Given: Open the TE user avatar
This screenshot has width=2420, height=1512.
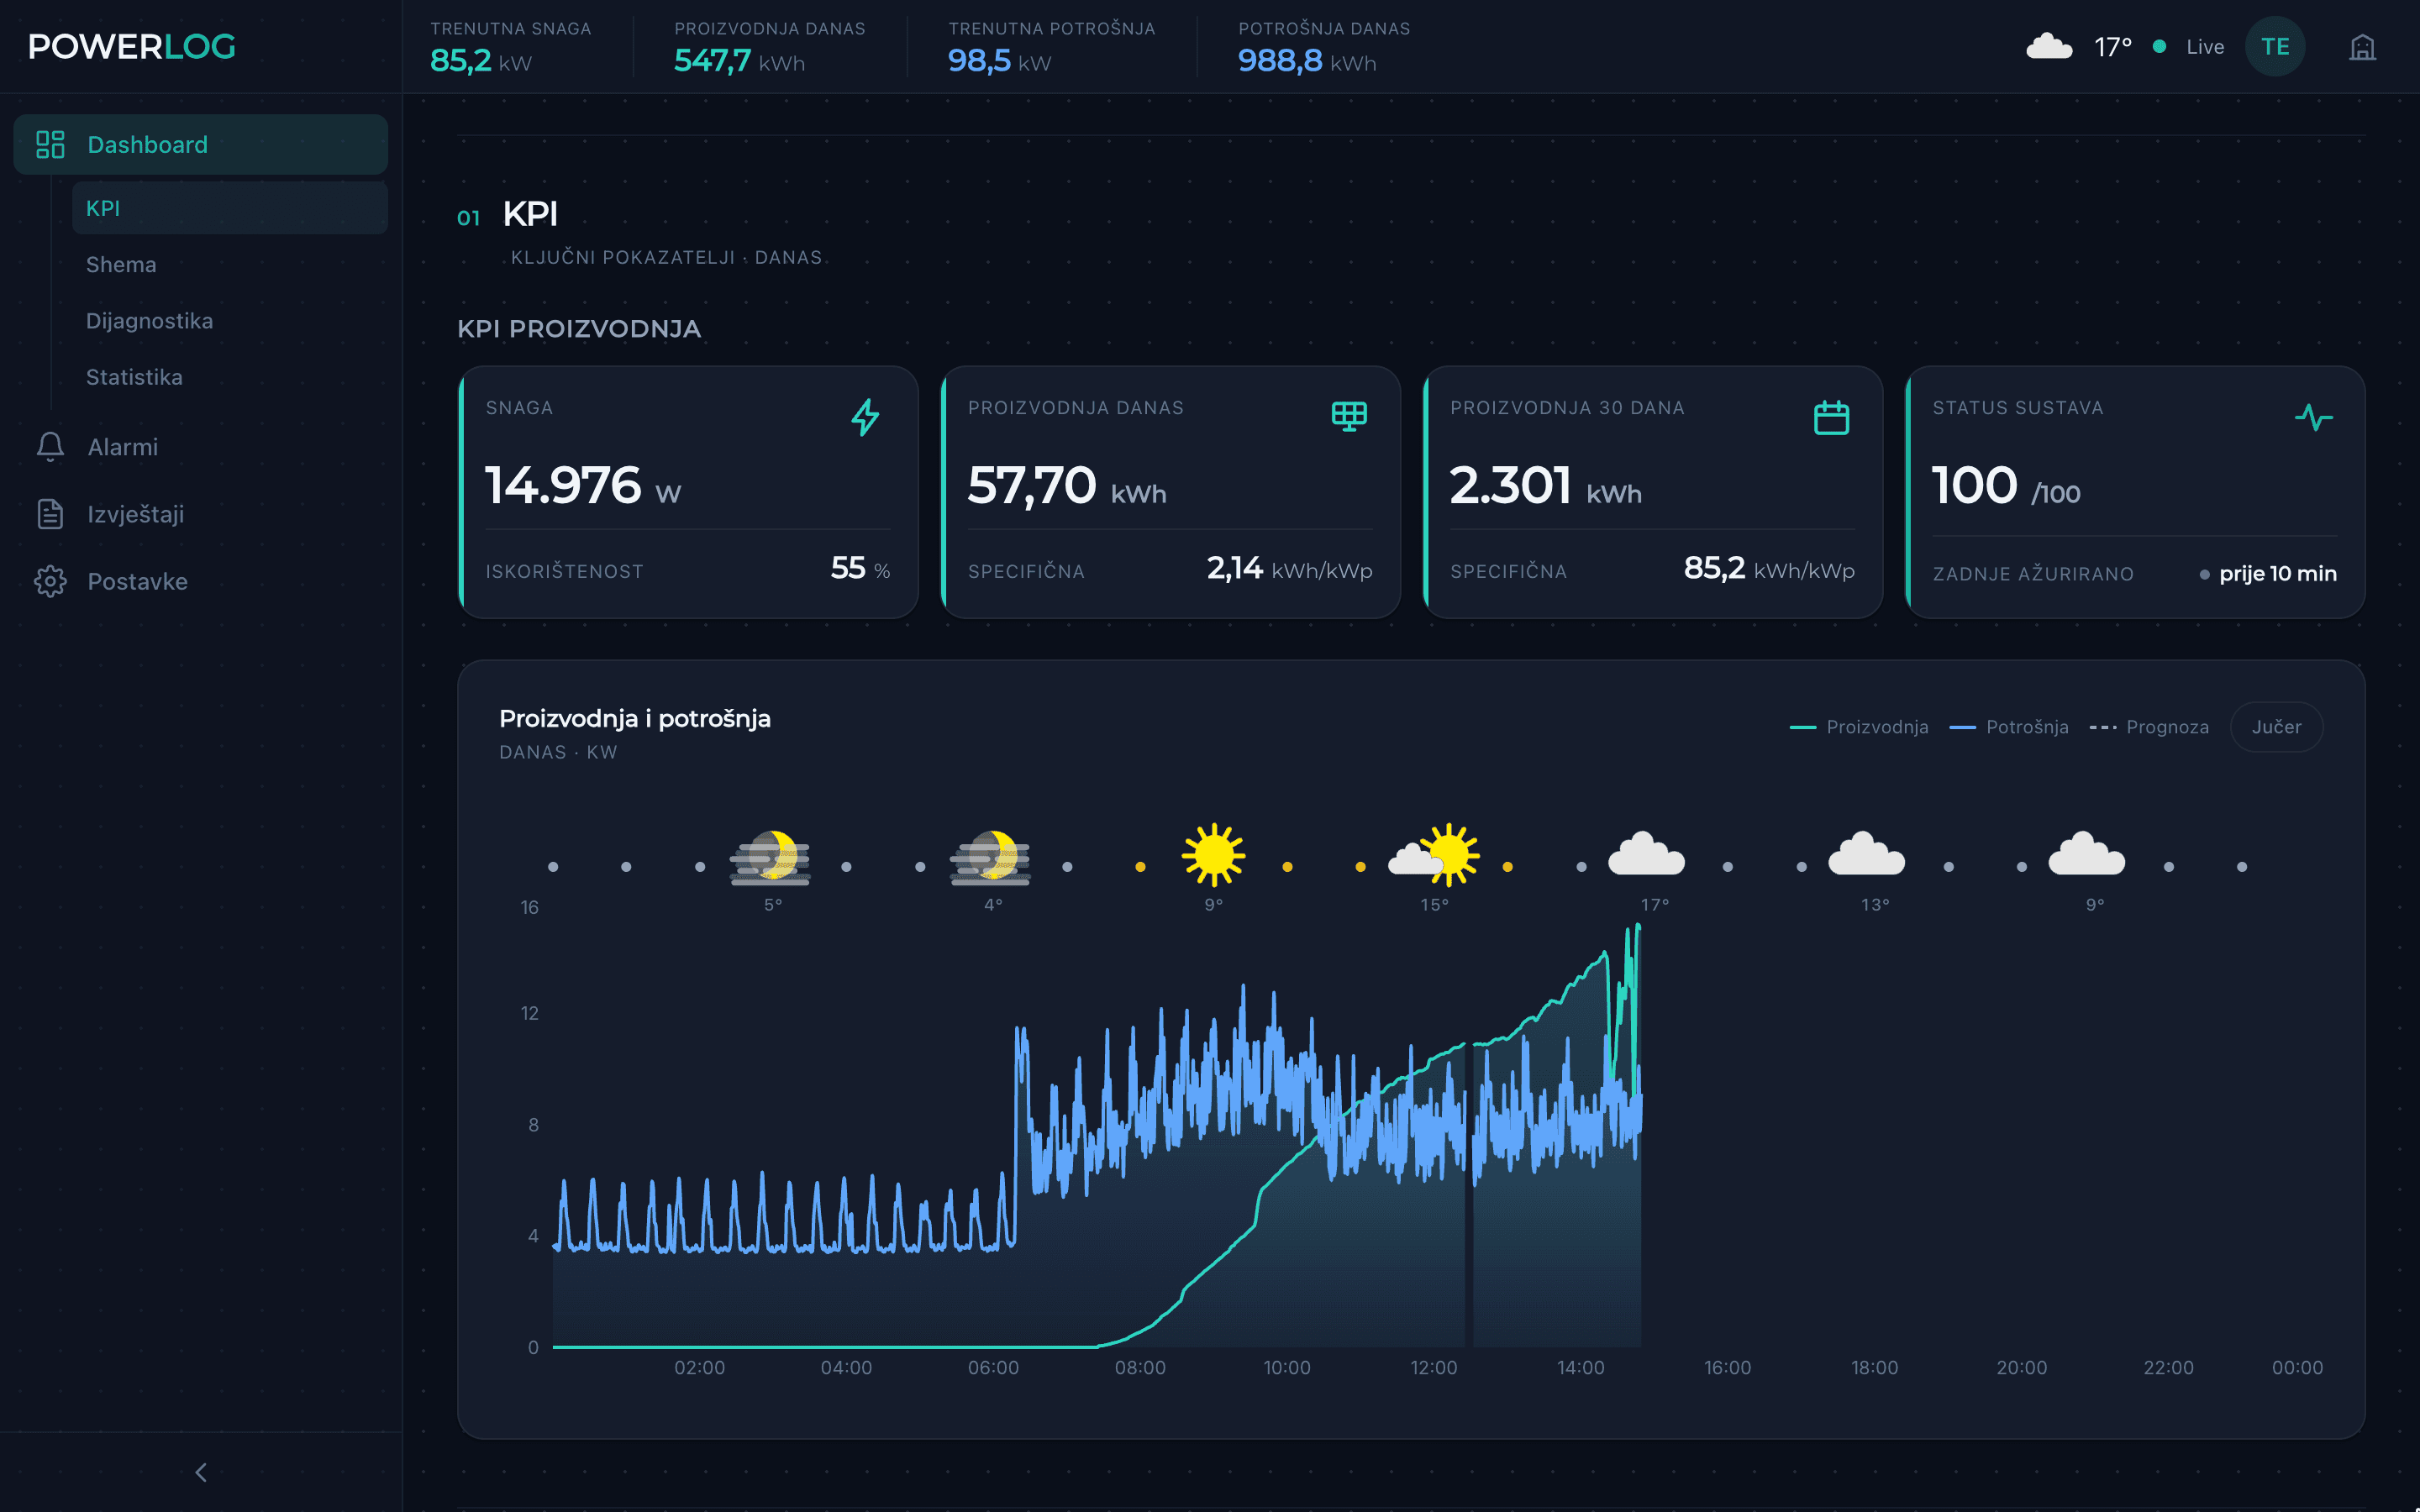Looking at the screenshot, I should click(2275, 47).
